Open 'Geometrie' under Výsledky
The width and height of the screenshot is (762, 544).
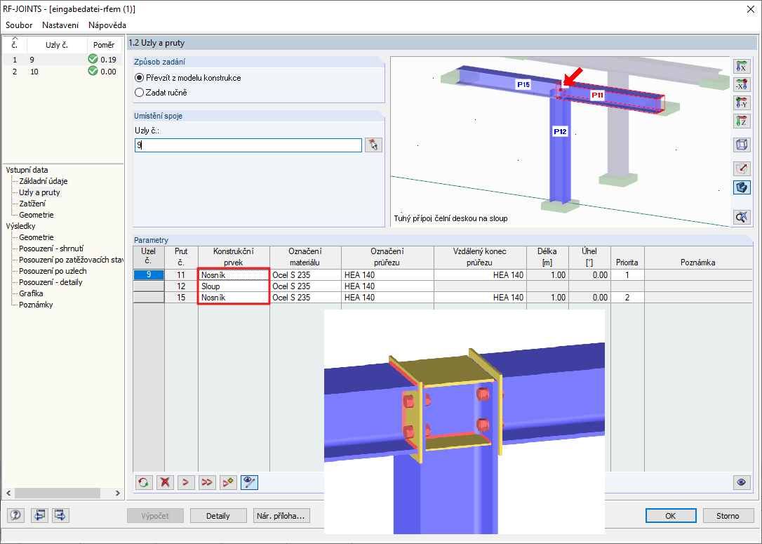36,237
